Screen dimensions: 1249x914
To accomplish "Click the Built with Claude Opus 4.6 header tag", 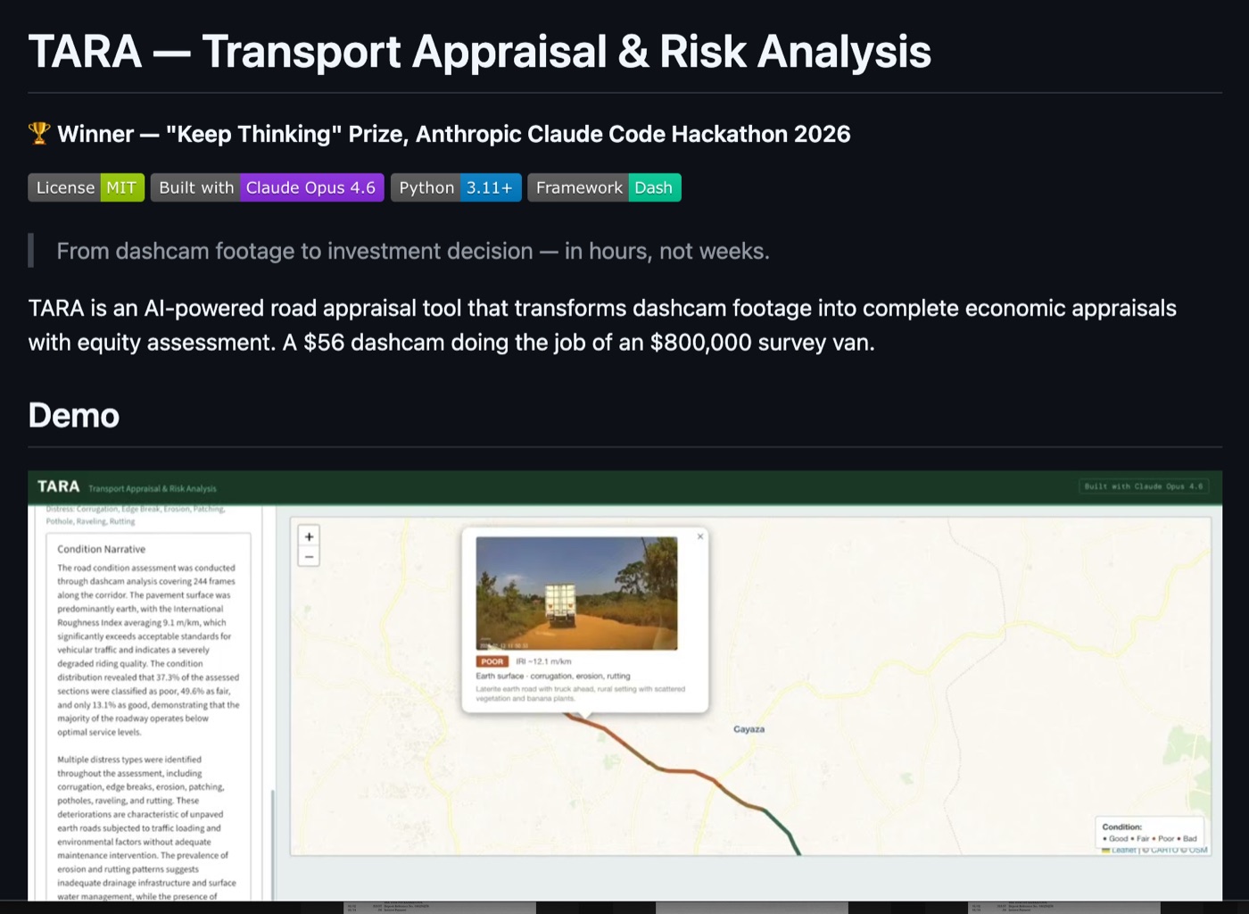I will tap(1143, 486).
